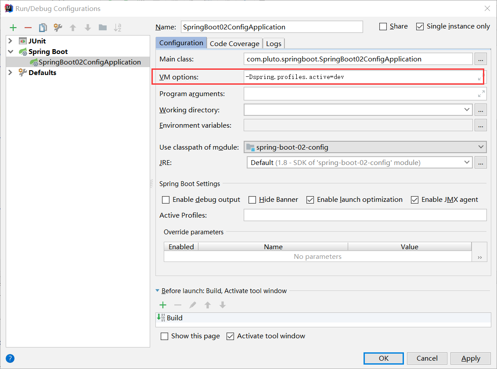The height and width of the screenshot is (369, 497).
Task: Click the OK button
Action: pos(384,358)
